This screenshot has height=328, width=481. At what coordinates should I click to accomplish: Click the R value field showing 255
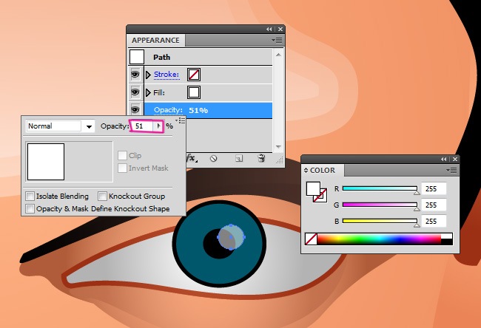pos(434,188)
